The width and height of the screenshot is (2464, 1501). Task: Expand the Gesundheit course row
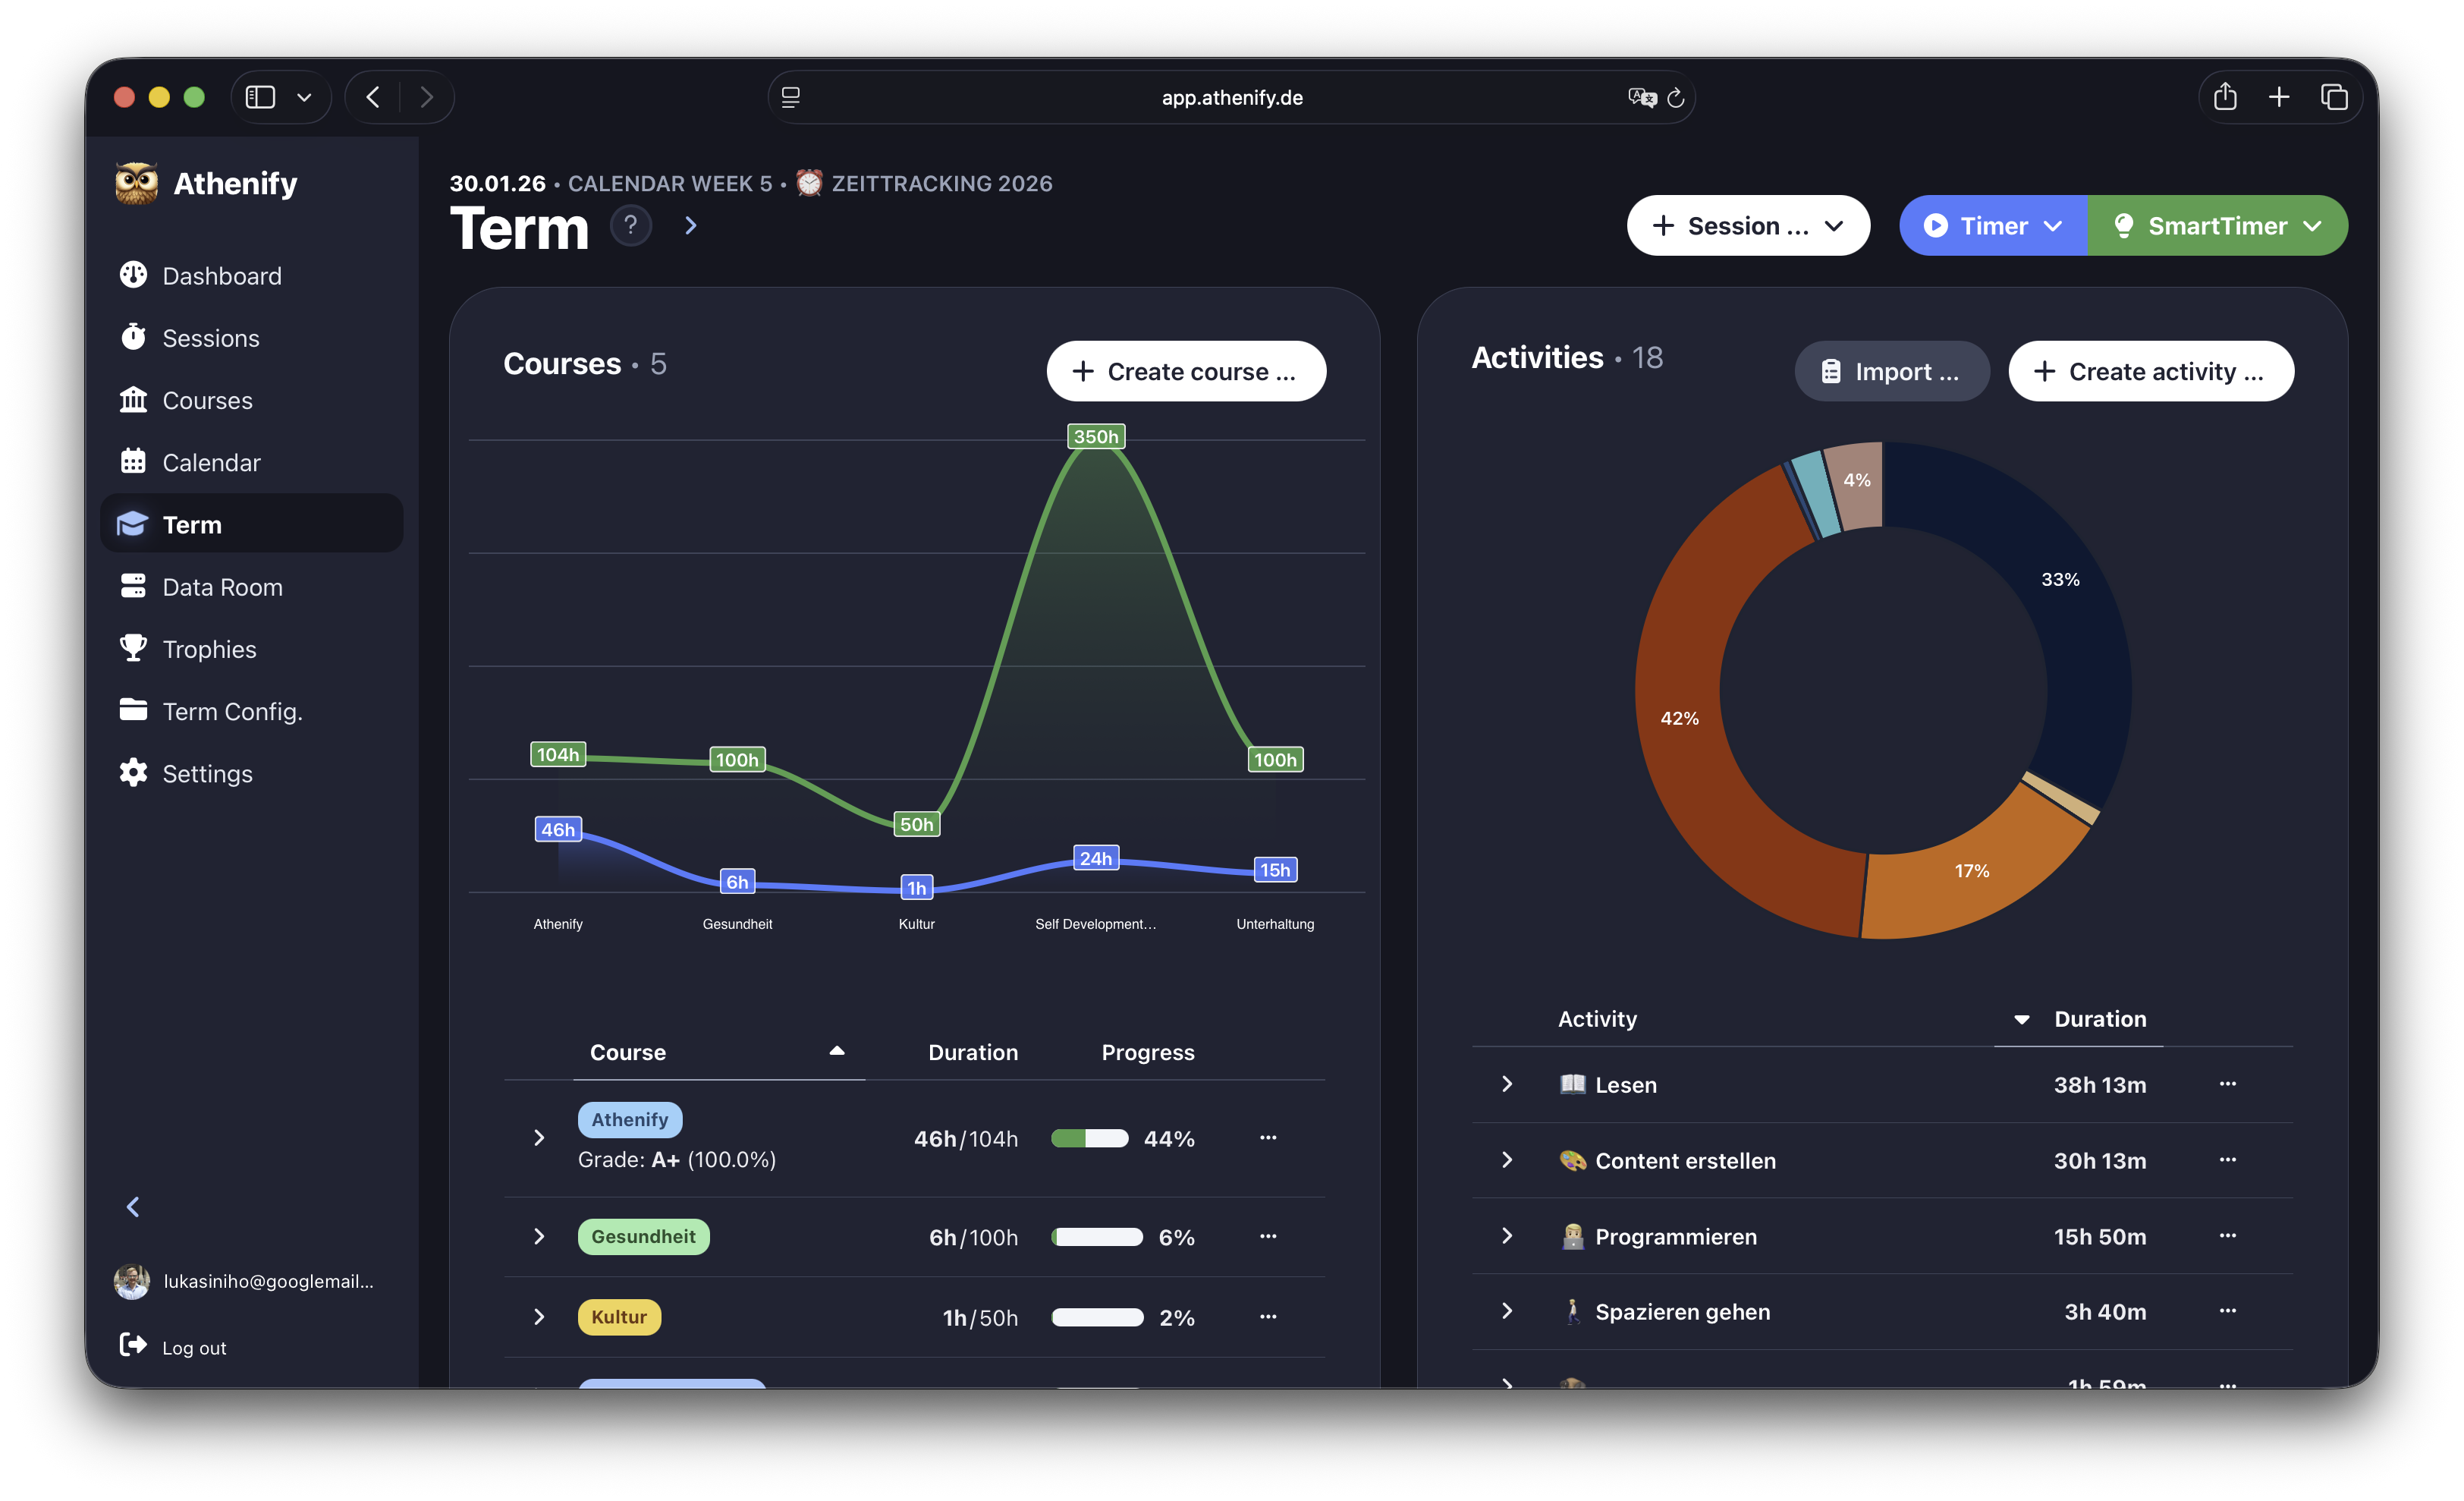pos(540,1236)
